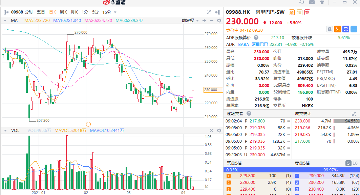360x195 pixels.
Task: Switch to the 五日 five-day tab
Action: pos(41,12)
